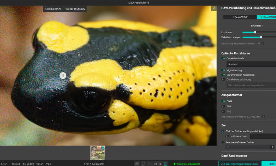Click the print icon in the bottom toolbar
This screenshot has height=166, width=276.
[137, 164]
